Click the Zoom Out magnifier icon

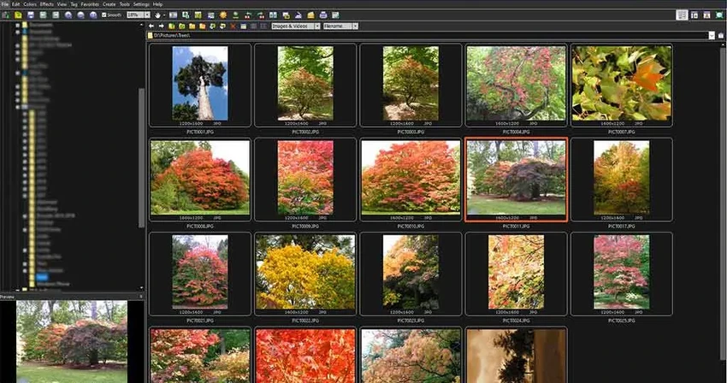[x=80, y=15]
